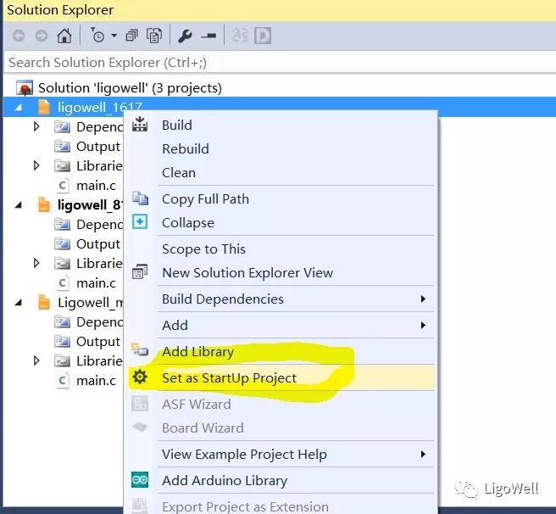The height and width of the screenshot is (514, 556).
Task: Select Set as StartUp Project
Action: pyautogui.click(x=229, y=378)
